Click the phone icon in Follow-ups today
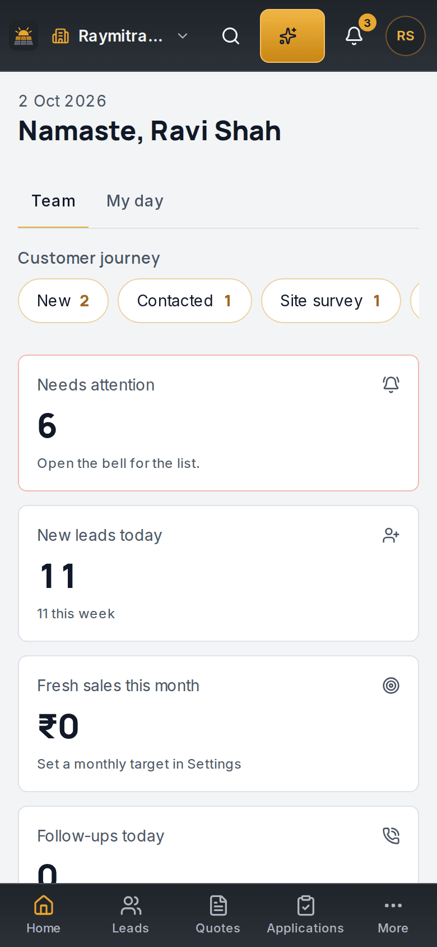The height and width of the screenshot is (947, 437). tap(391, 836)
